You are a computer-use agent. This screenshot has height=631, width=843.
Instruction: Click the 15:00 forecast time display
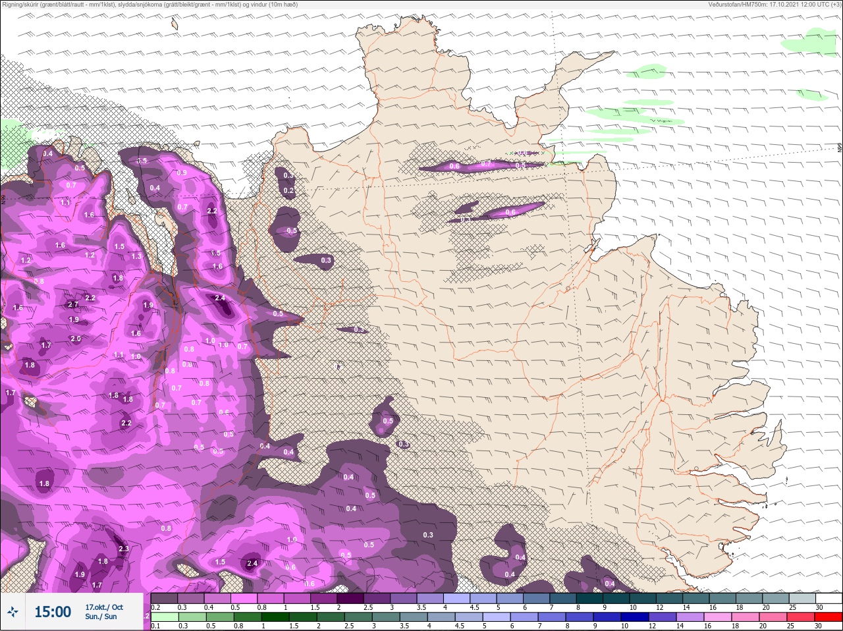tap(53, 612)
